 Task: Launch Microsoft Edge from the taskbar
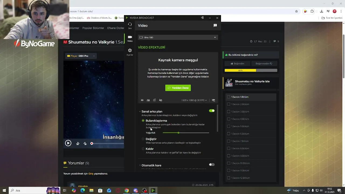click(82, 190)
